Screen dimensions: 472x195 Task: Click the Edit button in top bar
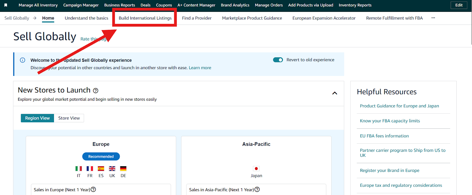[x=459, y=5]
